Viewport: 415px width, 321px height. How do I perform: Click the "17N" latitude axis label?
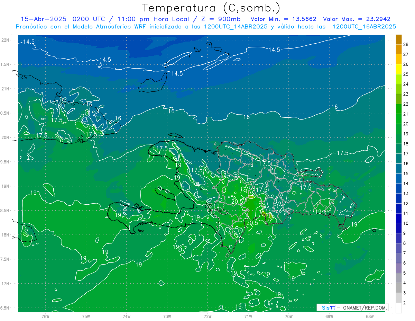click(5, 284)
